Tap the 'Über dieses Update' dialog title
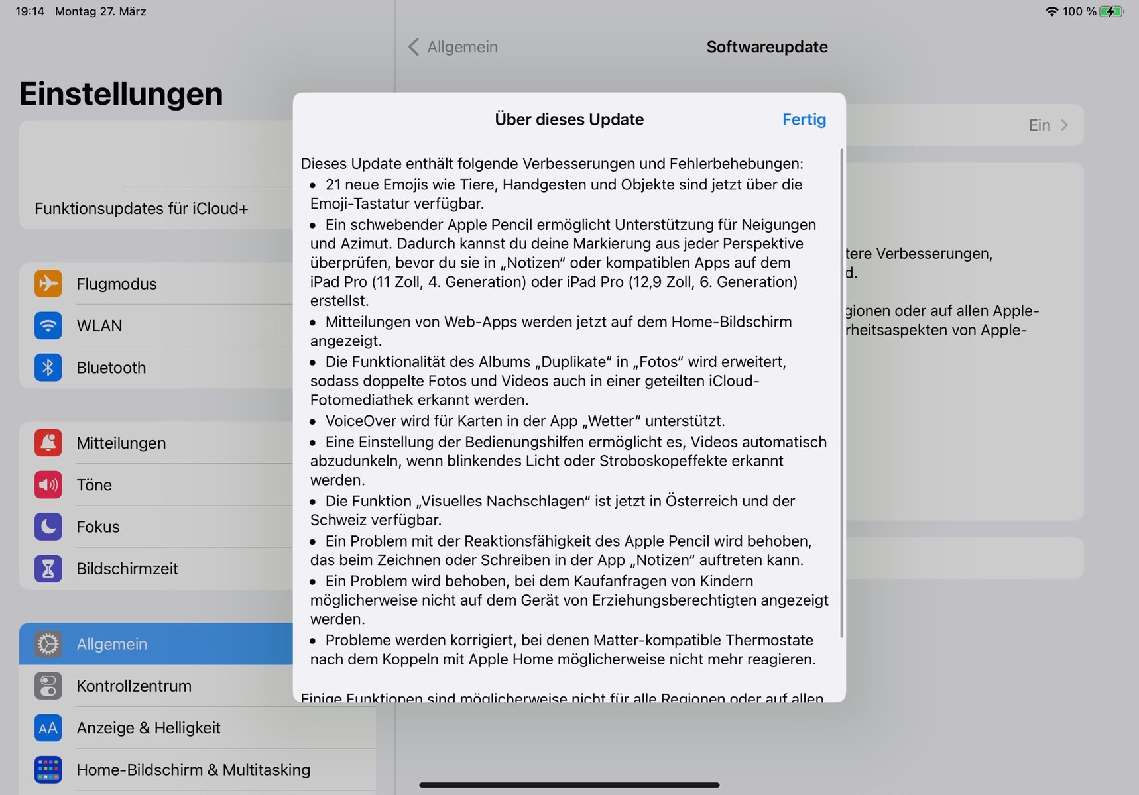This screenshot has height=795, width=1139. point(569,119)
